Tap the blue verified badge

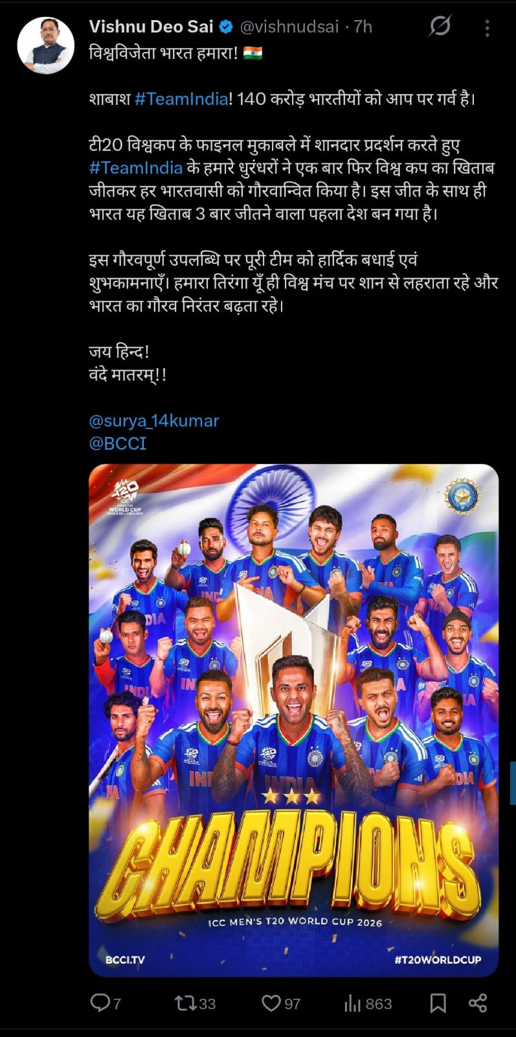coord(226,27)
